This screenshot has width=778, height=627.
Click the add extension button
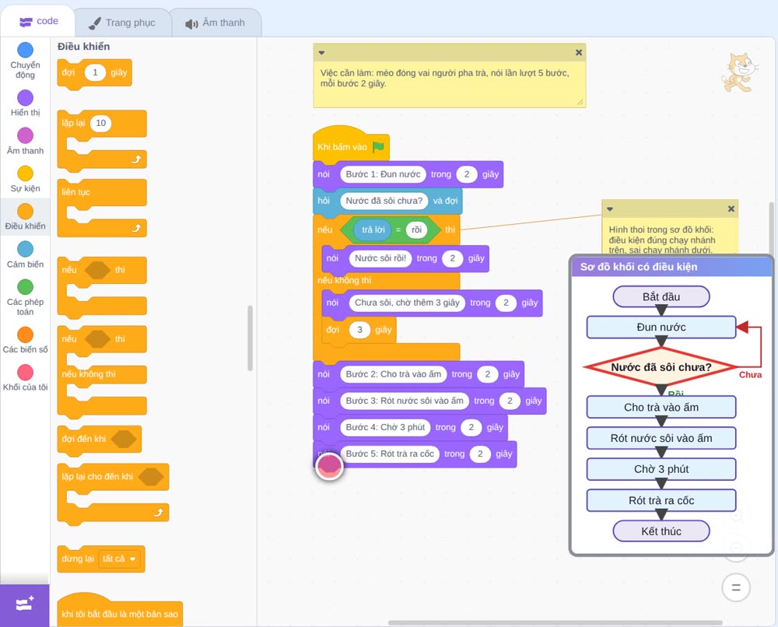click(x=25, y=604)
